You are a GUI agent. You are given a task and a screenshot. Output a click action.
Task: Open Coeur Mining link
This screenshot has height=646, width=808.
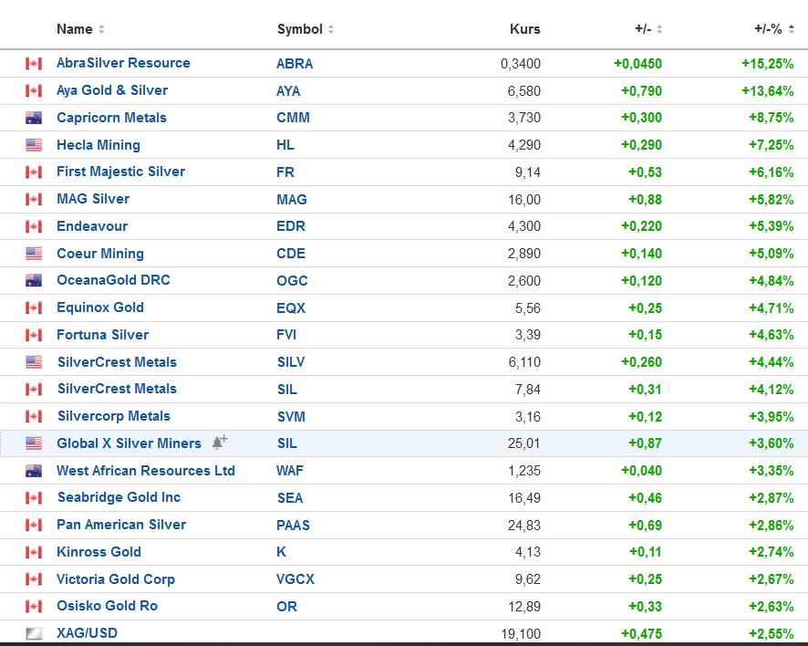[100, 254]
